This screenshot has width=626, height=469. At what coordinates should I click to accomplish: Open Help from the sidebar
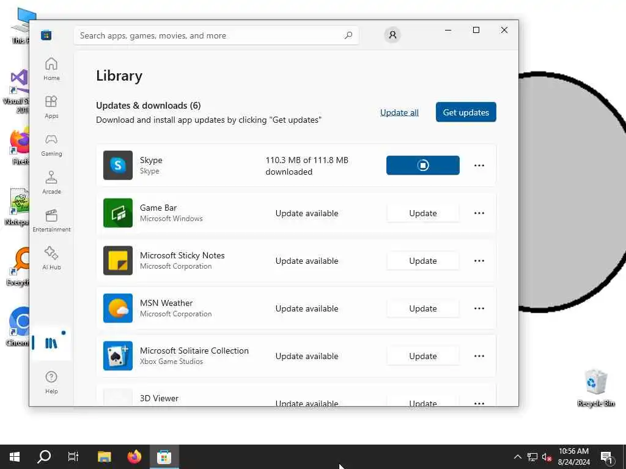pos(51,382)
